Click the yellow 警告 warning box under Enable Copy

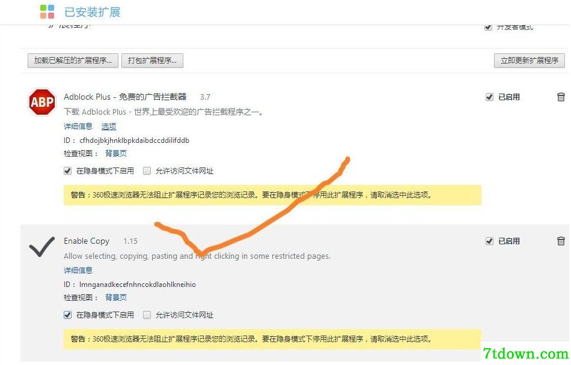pyautogui.click(x=272, y=339)
